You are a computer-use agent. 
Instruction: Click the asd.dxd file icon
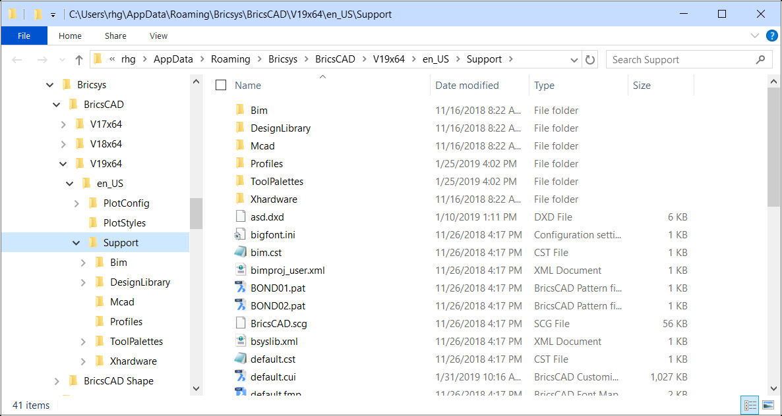tap(241, 217)
